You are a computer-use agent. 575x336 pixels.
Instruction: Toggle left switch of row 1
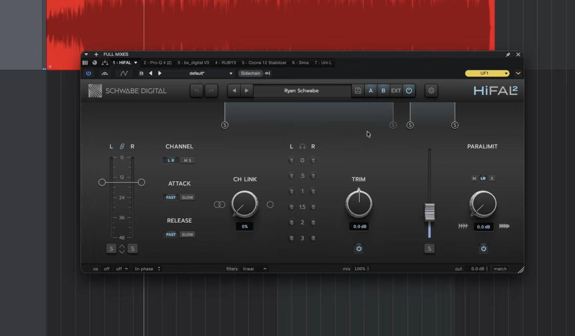pyautogui.click(x=292, y=191)
